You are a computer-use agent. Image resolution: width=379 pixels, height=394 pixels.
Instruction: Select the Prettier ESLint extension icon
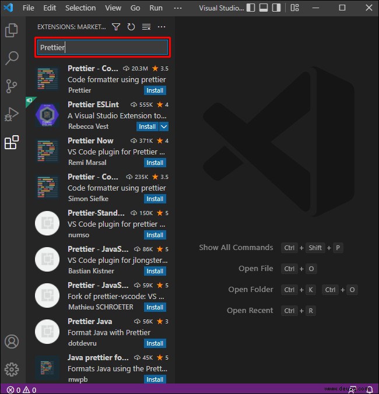click(x=47, y=115)
